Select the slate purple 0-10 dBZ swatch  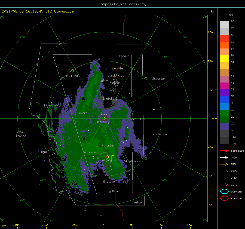224,127
